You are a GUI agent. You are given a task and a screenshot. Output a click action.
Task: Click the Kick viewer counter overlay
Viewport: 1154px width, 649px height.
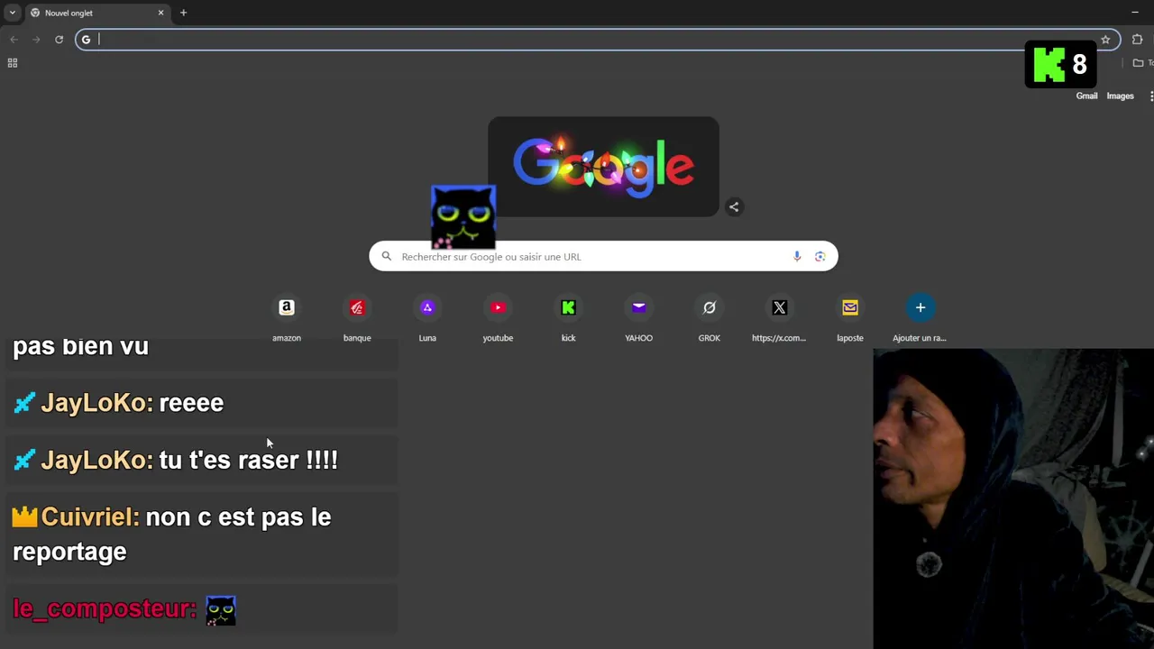tap(1060, 65)
